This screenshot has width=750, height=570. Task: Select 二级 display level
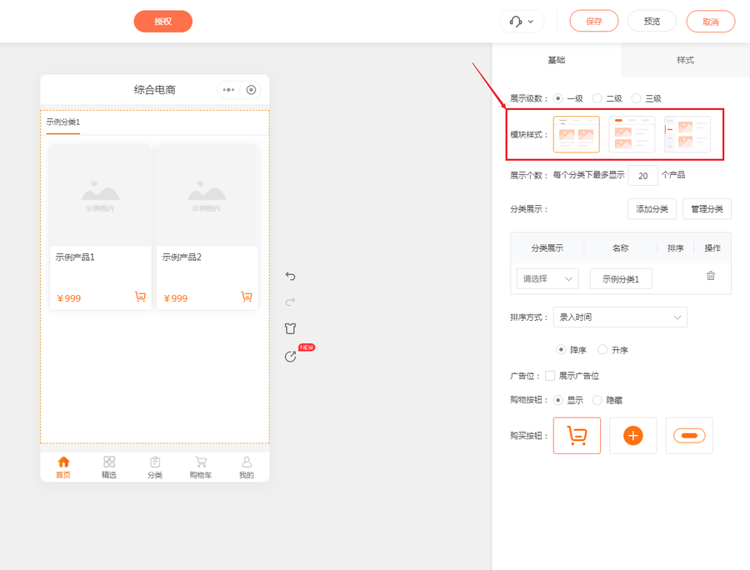coord(597,98)
